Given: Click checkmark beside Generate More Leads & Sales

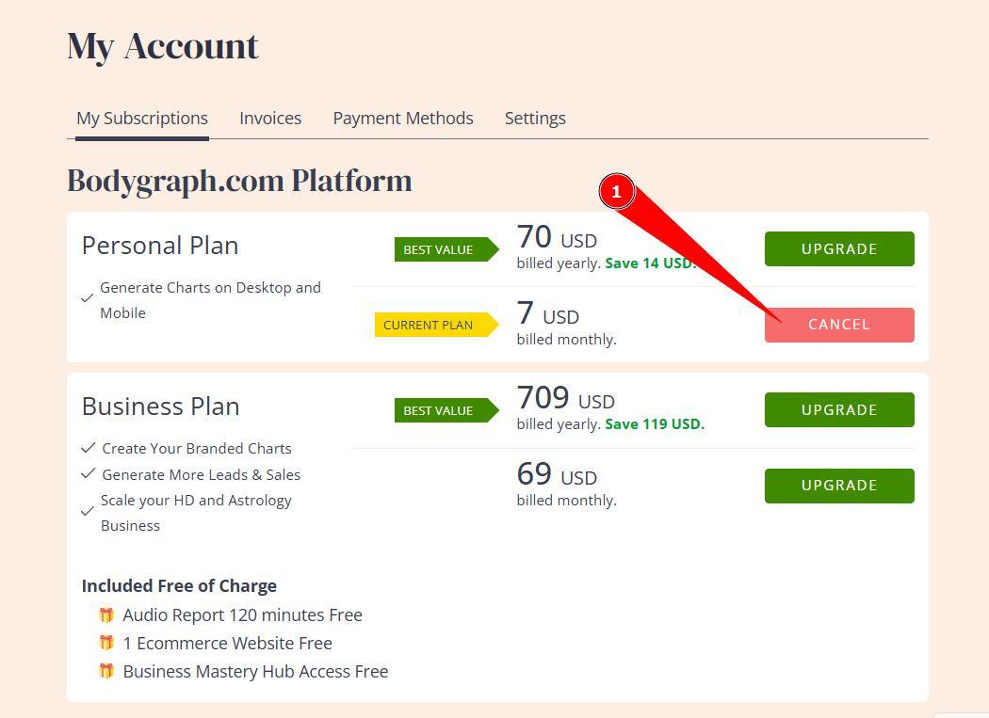Looking at the screenshot, I should point(89,474).
